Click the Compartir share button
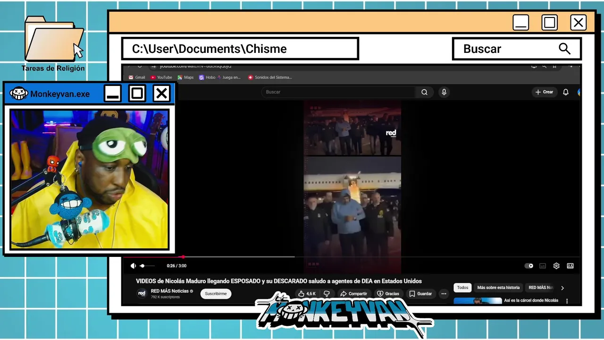The image size is (604, 340). [x=353, y=294]
